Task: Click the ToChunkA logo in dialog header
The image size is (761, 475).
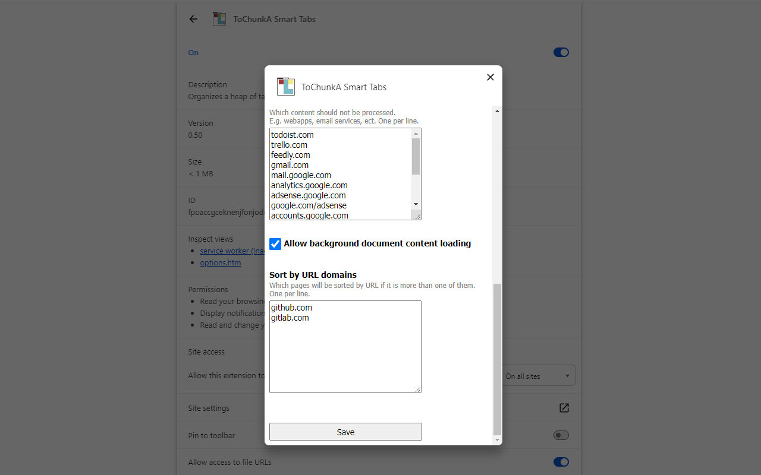Action: [x=286, y=87]
